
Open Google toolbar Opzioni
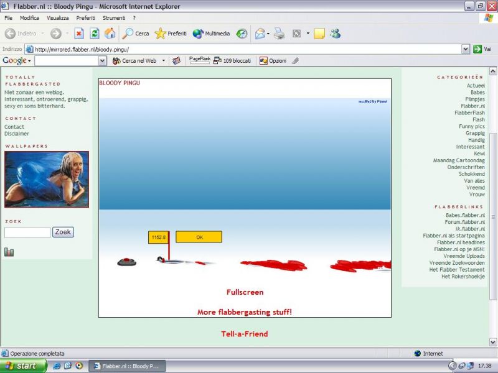tap(273, 60)
